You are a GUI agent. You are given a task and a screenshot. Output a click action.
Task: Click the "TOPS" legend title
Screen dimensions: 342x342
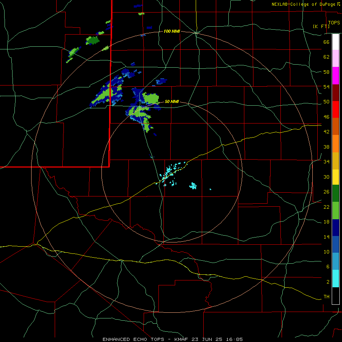[x=334, y=22]
